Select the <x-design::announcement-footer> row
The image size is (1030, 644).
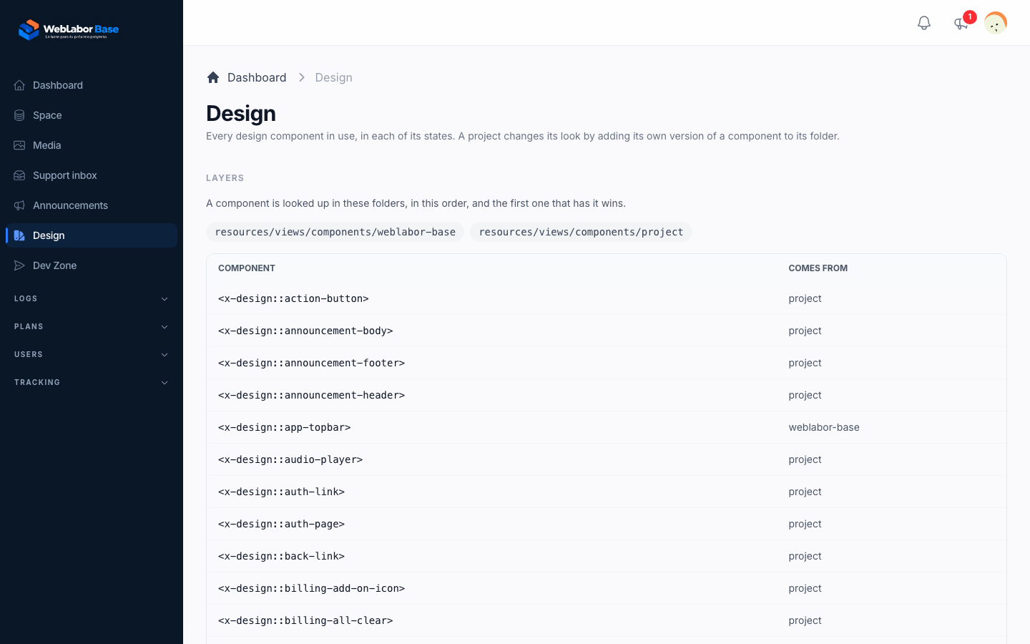coord(607,363)
